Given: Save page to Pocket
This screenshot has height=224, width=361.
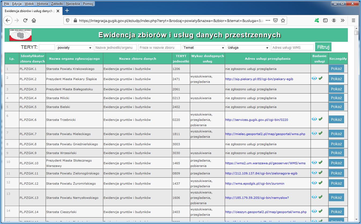Looking at the screenshot, I should click(275, 20).
